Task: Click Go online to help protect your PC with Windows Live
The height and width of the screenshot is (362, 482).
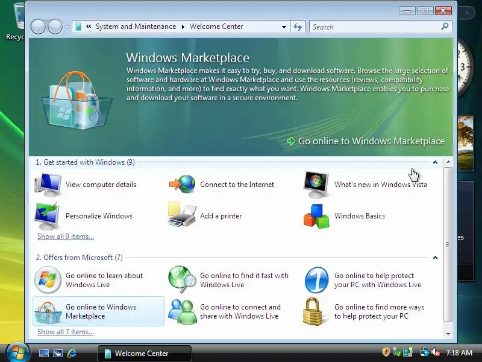Action: pos(378,280)
